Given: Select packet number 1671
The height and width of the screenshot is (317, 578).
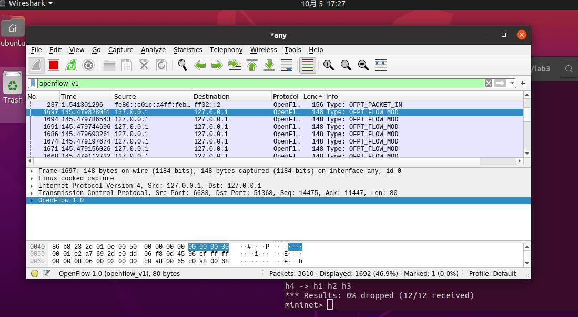Looking at the screenshot, I should point(275,149).
